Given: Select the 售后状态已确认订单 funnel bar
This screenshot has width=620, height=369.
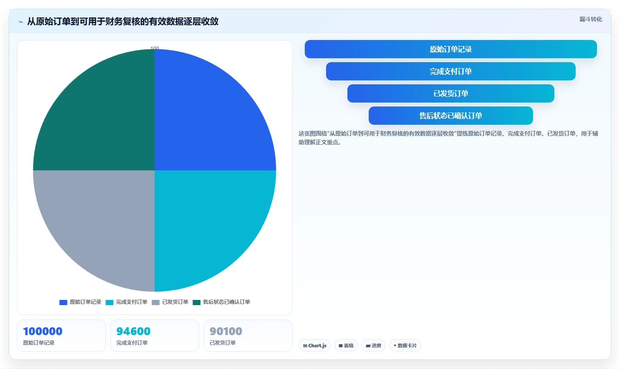Looking at the screenshot, I should [x=450, y=116].
